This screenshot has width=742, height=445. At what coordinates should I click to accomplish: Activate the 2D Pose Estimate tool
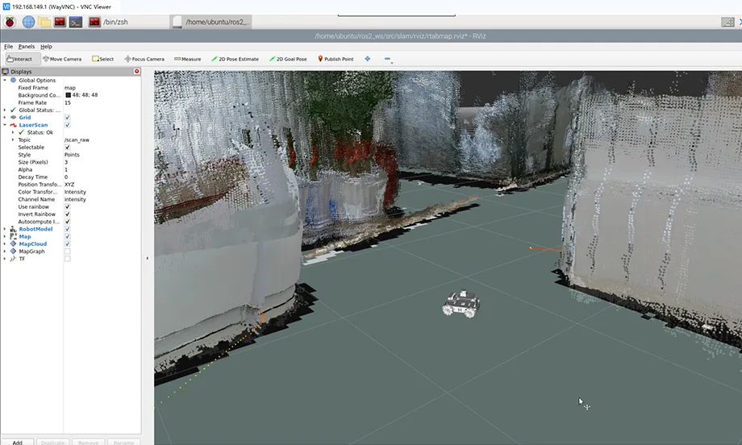tap(235, 59)
